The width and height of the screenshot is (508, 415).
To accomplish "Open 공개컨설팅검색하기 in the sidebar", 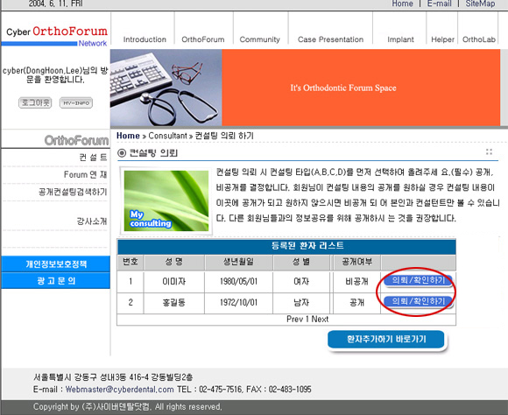I will click(x=73, y=192).
